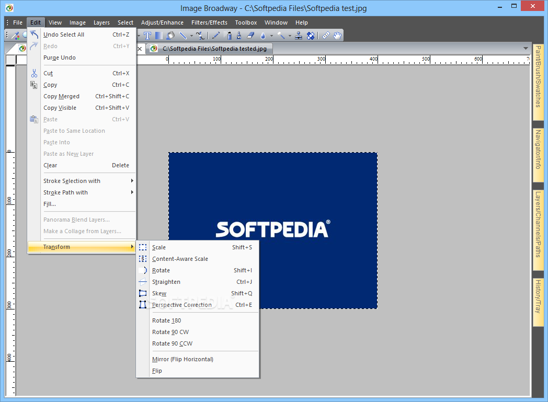This screenshot has width=548, height=402.
Task: Click the Copy icon in Edit menu
Action: 34,85
